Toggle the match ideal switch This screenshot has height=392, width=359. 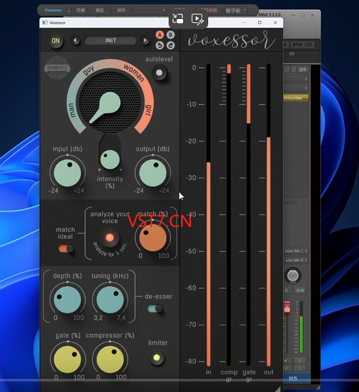point(66,249)
